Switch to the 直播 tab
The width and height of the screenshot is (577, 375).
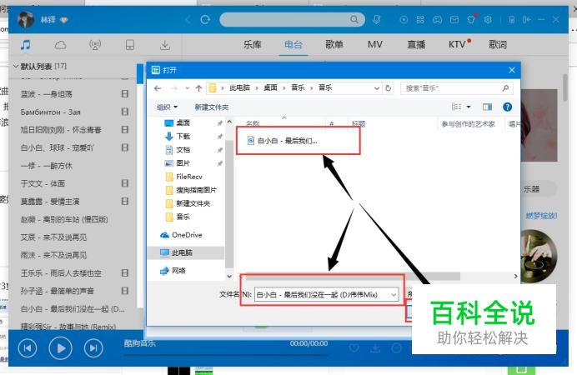tap(416, 45)
